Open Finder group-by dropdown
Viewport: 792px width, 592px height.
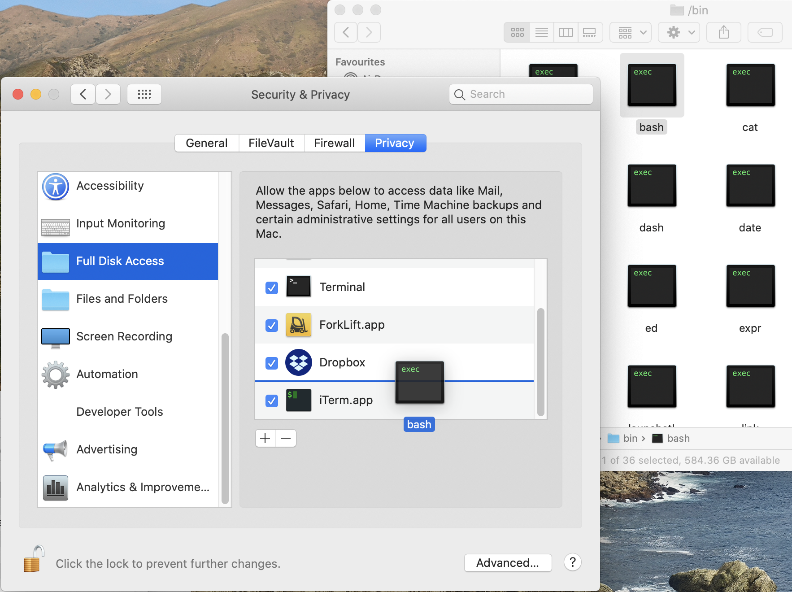point(631,32)
